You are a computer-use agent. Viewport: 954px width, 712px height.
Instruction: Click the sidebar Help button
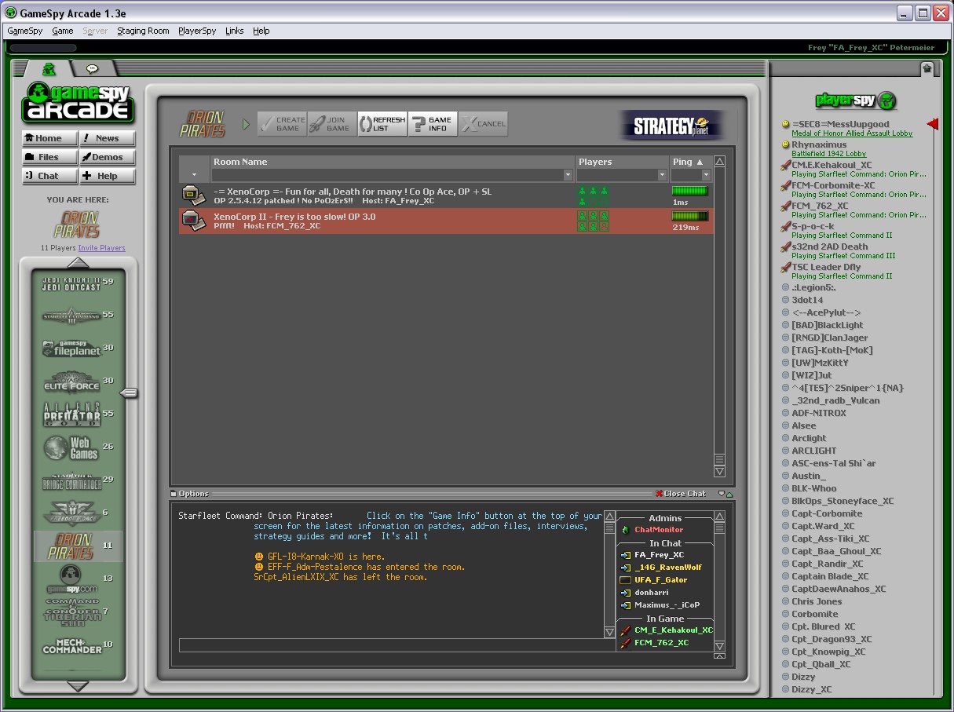107,176
